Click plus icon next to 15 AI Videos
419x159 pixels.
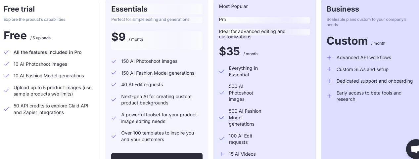[222, 154]
